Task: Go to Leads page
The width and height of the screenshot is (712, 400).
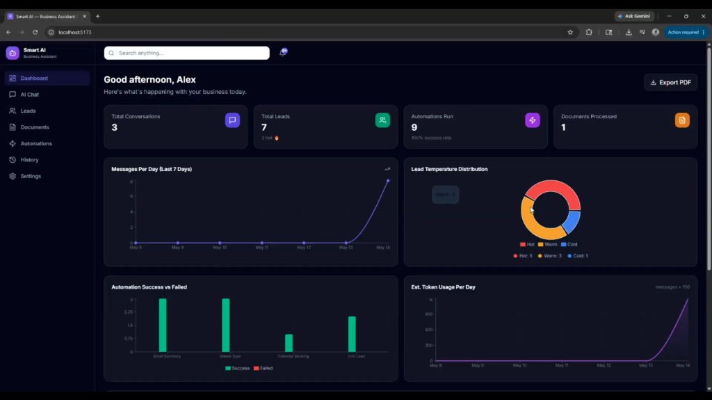Action: [47, 111]
